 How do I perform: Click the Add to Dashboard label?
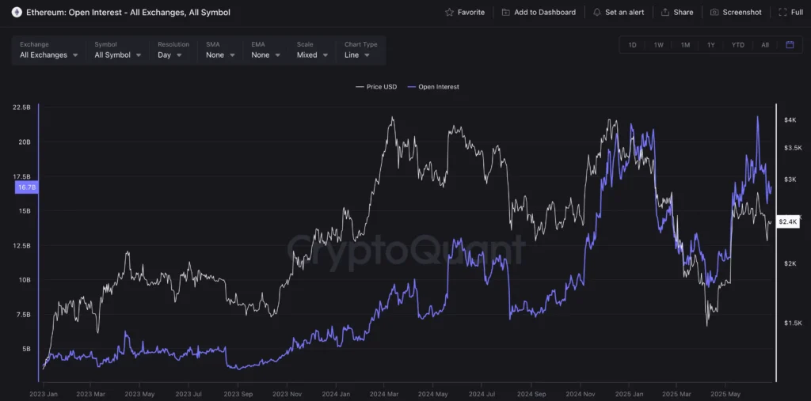(x=545, y=12)
